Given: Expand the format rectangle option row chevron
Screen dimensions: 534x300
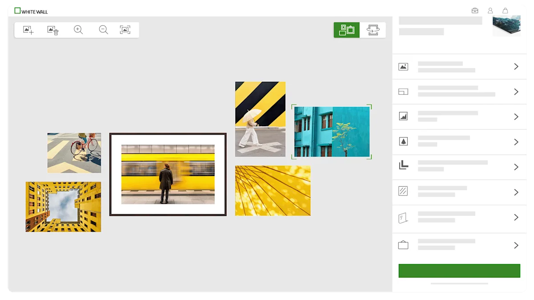Looking at the screenshot, I should [516, 92].
